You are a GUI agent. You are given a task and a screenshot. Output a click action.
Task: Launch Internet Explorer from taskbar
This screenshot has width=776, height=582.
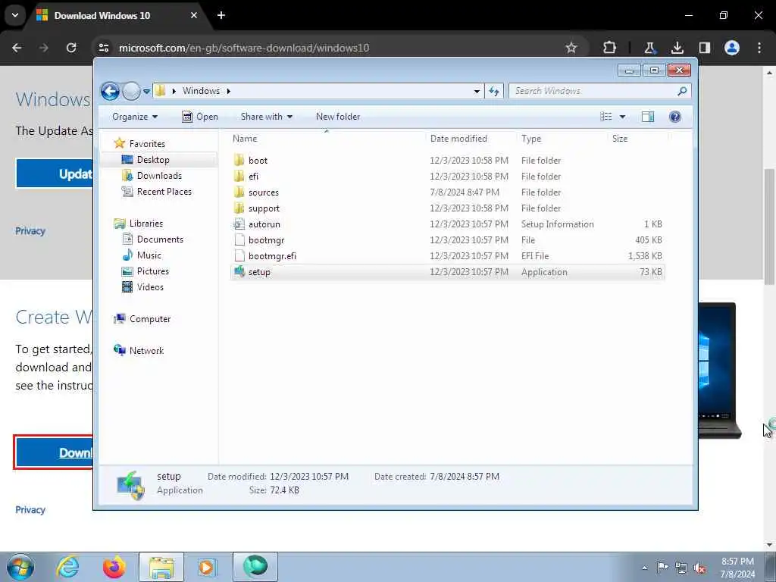pyautogui.click(x=67, y=567)
